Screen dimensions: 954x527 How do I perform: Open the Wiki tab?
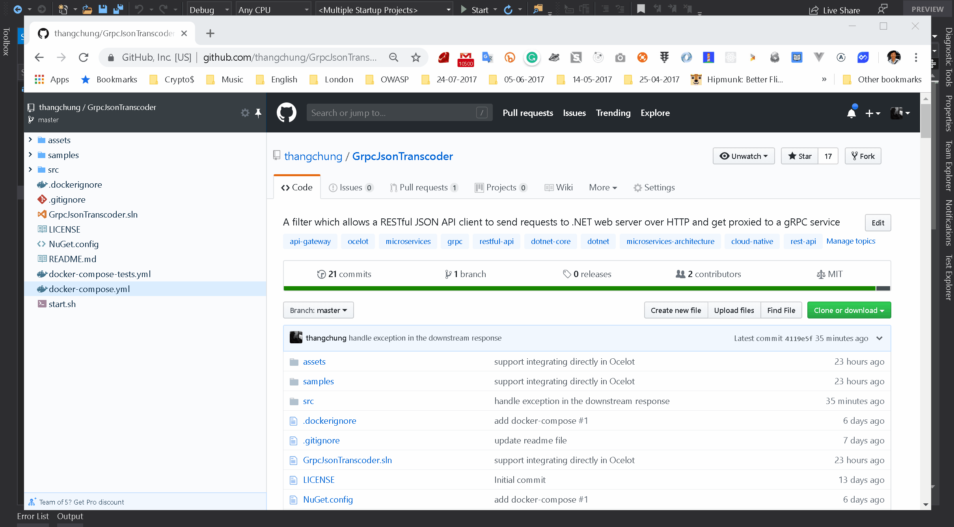(x=559, y=188)
